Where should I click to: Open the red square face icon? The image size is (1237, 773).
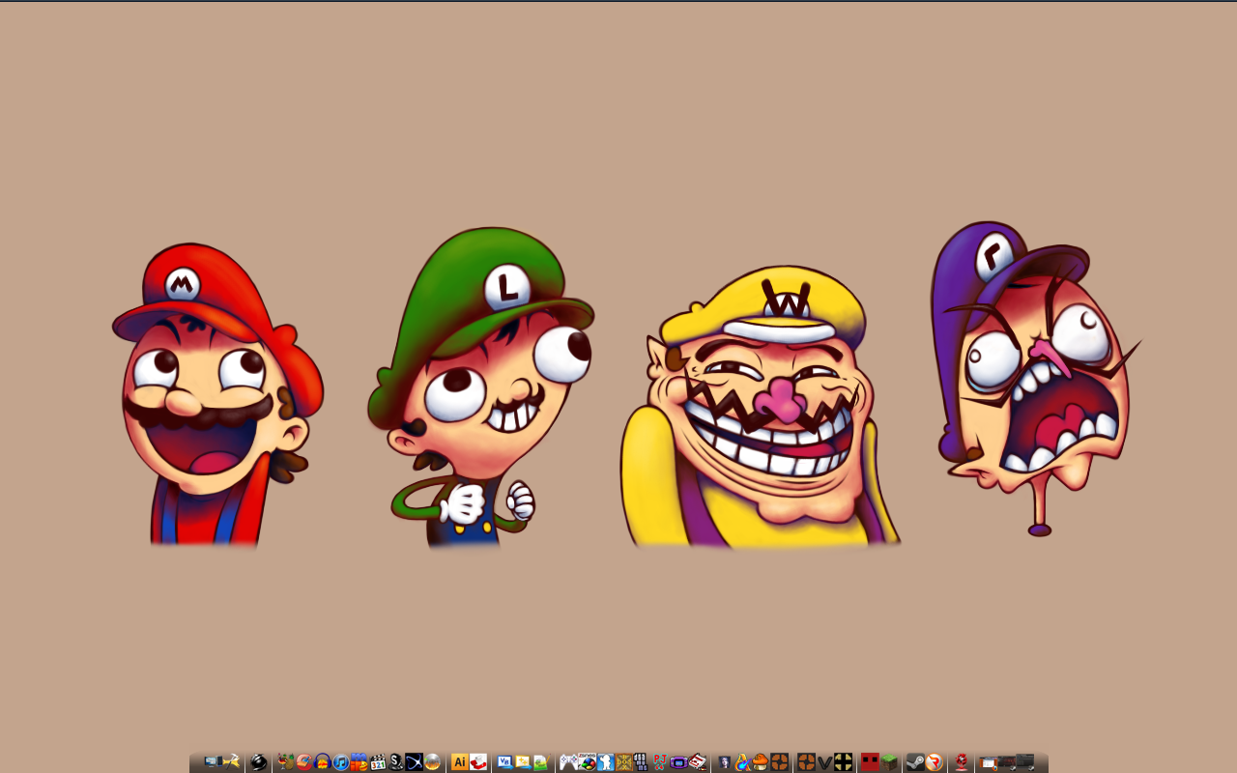[870, 761]
